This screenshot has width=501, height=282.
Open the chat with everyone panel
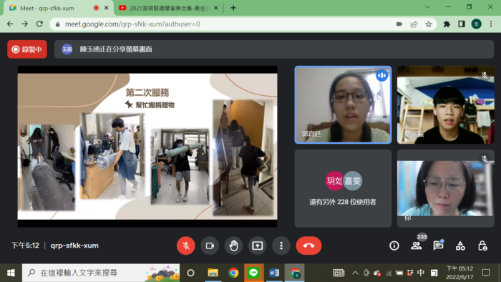pyautogui.click(x=438, y=245)
